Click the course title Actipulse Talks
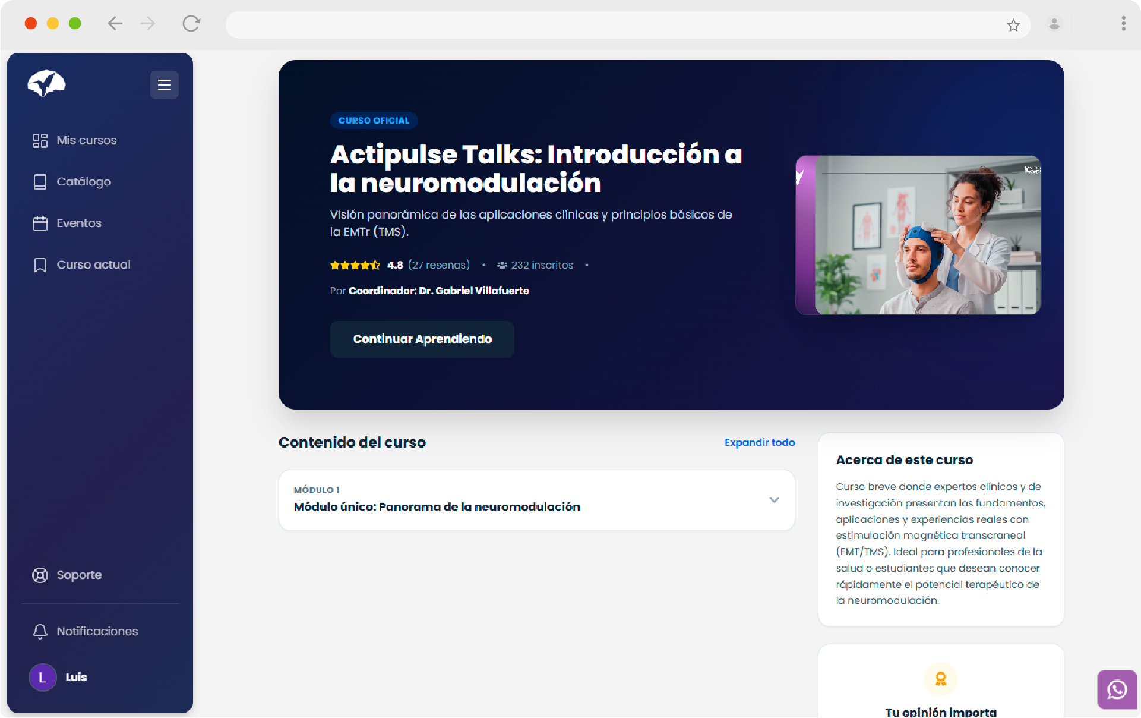 (536, 169)
